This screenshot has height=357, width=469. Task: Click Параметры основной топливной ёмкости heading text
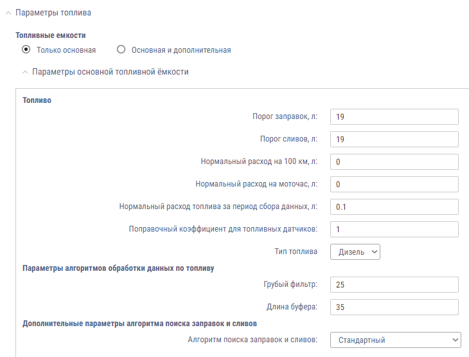pos(110,72)
